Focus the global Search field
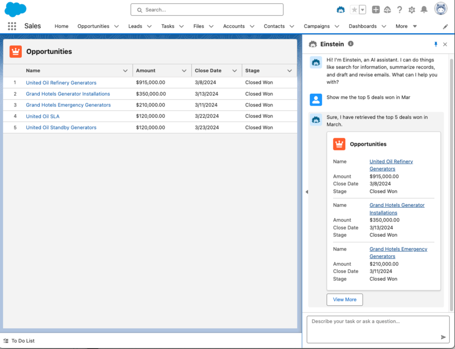 [x=207, y=10]
